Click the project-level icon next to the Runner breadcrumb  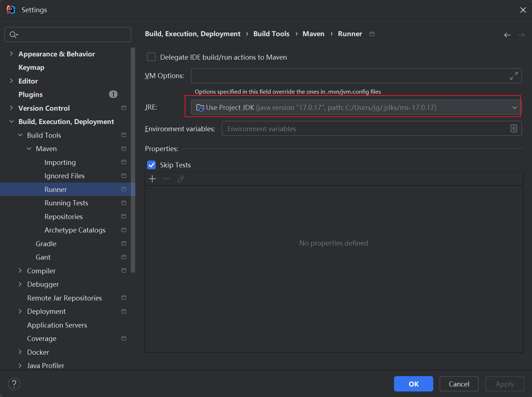pyautogui.click(x=372, y=34)
